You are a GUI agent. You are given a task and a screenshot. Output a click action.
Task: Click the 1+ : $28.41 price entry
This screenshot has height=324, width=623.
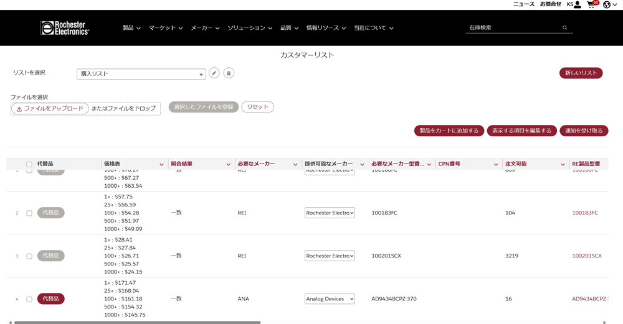tap(118, 240)
